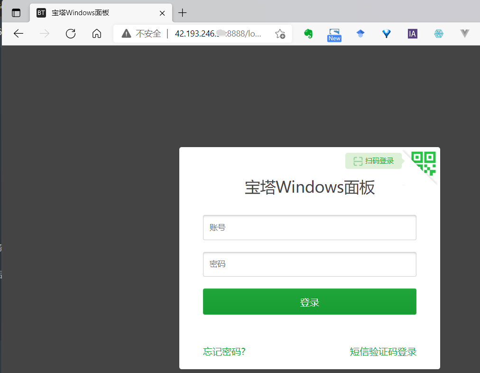The image size is (480, 373).
Task: Focus the 账号 input field
Action: 310,227
